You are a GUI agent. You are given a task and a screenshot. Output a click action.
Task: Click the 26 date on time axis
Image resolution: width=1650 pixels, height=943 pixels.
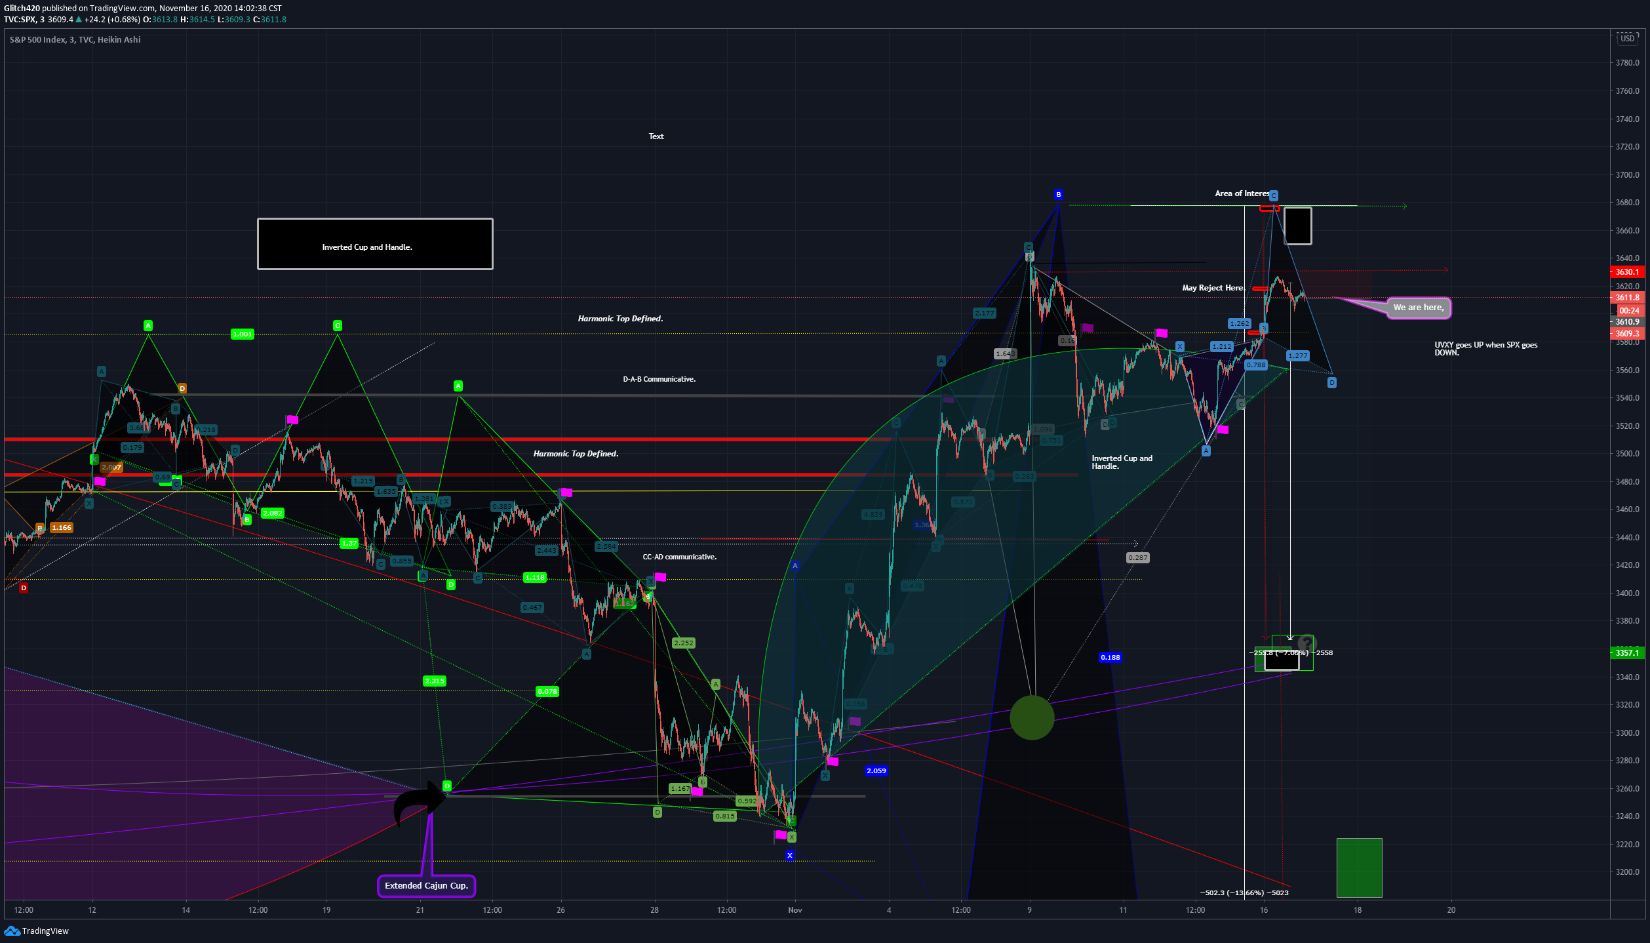tap(560, 910)
